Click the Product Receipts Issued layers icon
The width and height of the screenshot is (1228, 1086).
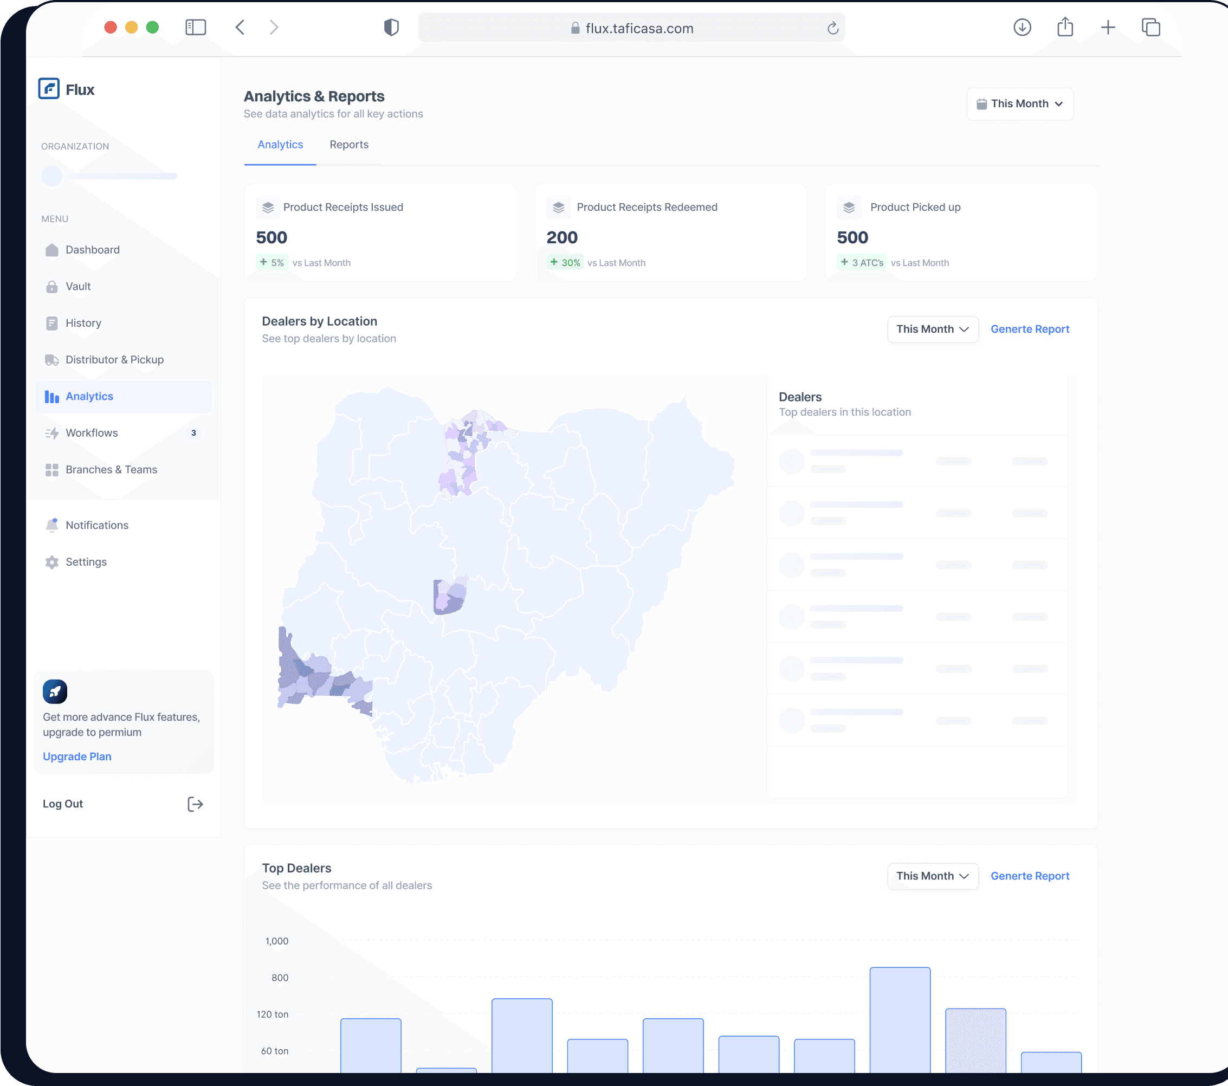(268, 207)
